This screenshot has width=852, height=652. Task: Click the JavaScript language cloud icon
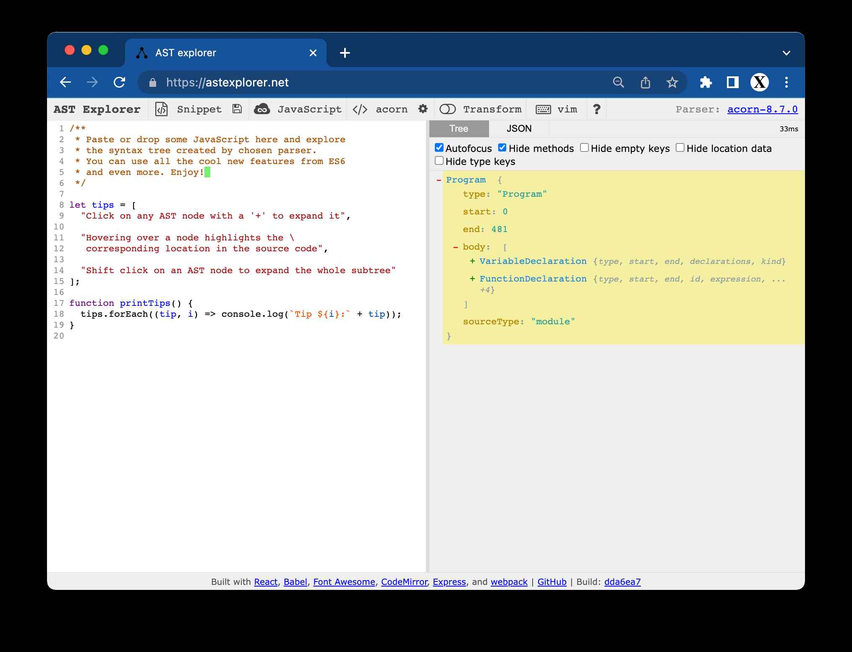point(262,109)
